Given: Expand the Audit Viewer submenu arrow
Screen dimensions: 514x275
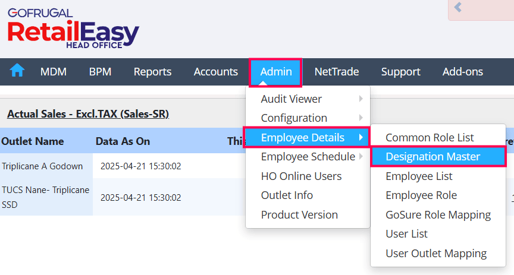Looking at the screenshot, I should pos(361,99).
